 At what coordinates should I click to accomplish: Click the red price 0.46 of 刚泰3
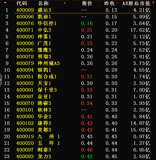click(87, 150)
